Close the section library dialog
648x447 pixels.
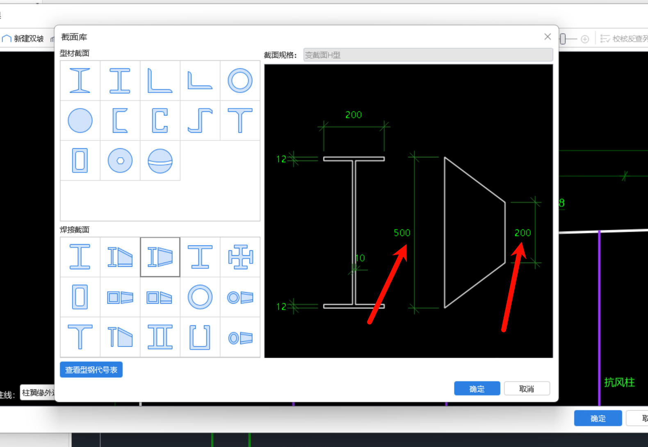click(x=548, y=37)
